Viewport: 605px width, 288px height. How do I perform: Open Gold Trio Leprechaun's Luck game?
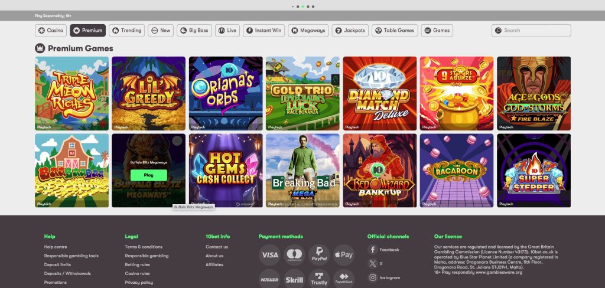302,93
